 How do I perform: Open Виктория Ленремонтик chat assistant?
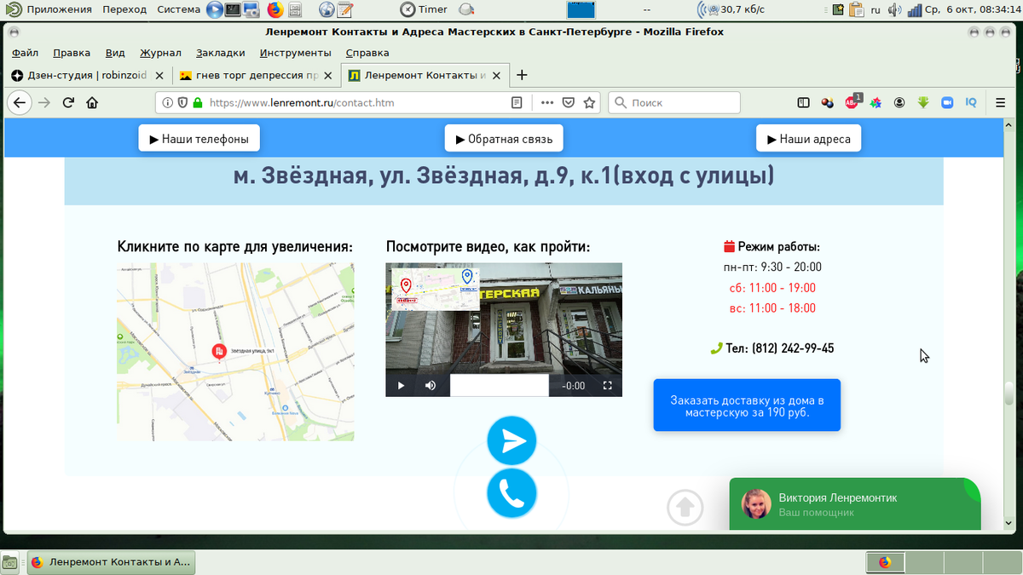[x=855, y=503]
